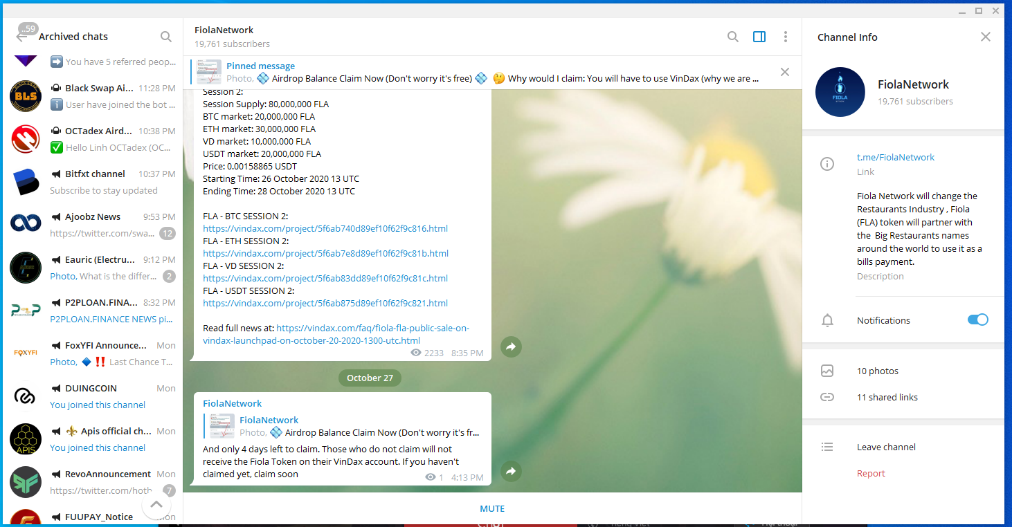Open Apis official channel avatar

(x=26, y=440)
